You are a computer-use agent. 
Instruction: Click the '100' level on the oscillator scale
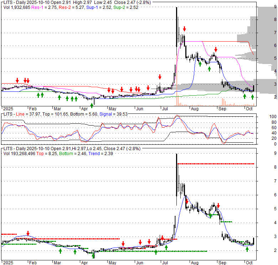[273, 117]
